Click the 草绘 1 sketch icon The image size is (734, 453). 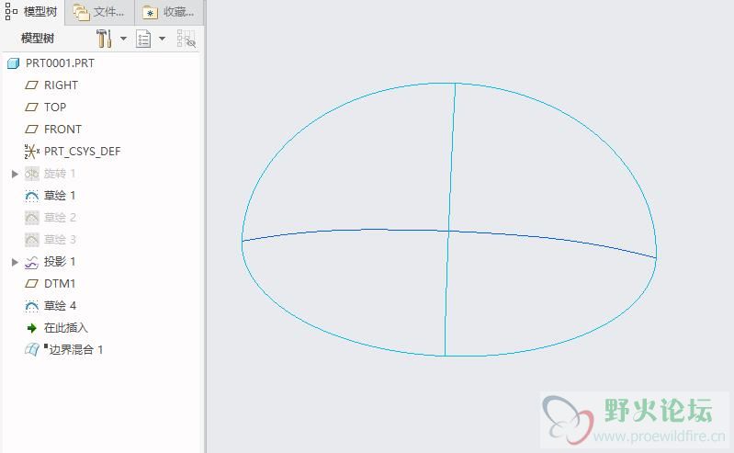31,196
